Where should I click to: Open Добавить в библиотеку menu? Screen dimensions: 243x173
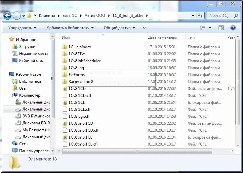[70, 28]
